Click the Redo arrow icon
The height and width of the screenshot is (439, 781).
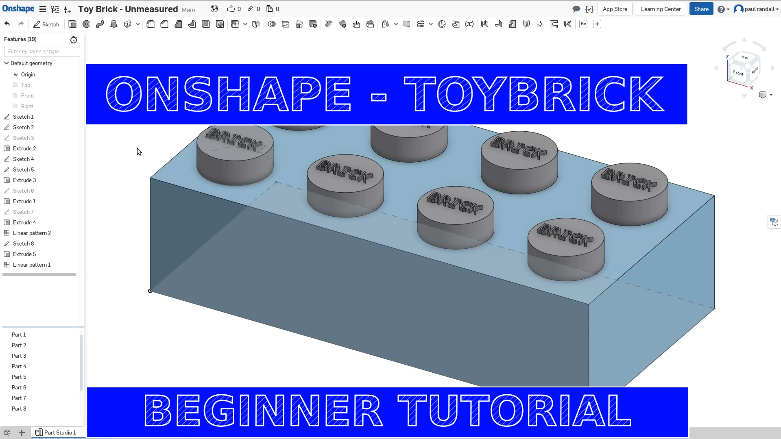(x=21, y=24)
